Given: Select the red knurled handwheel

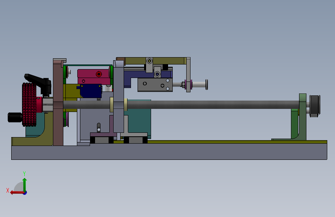Looking at the screenshot, I should click(29, 104).
